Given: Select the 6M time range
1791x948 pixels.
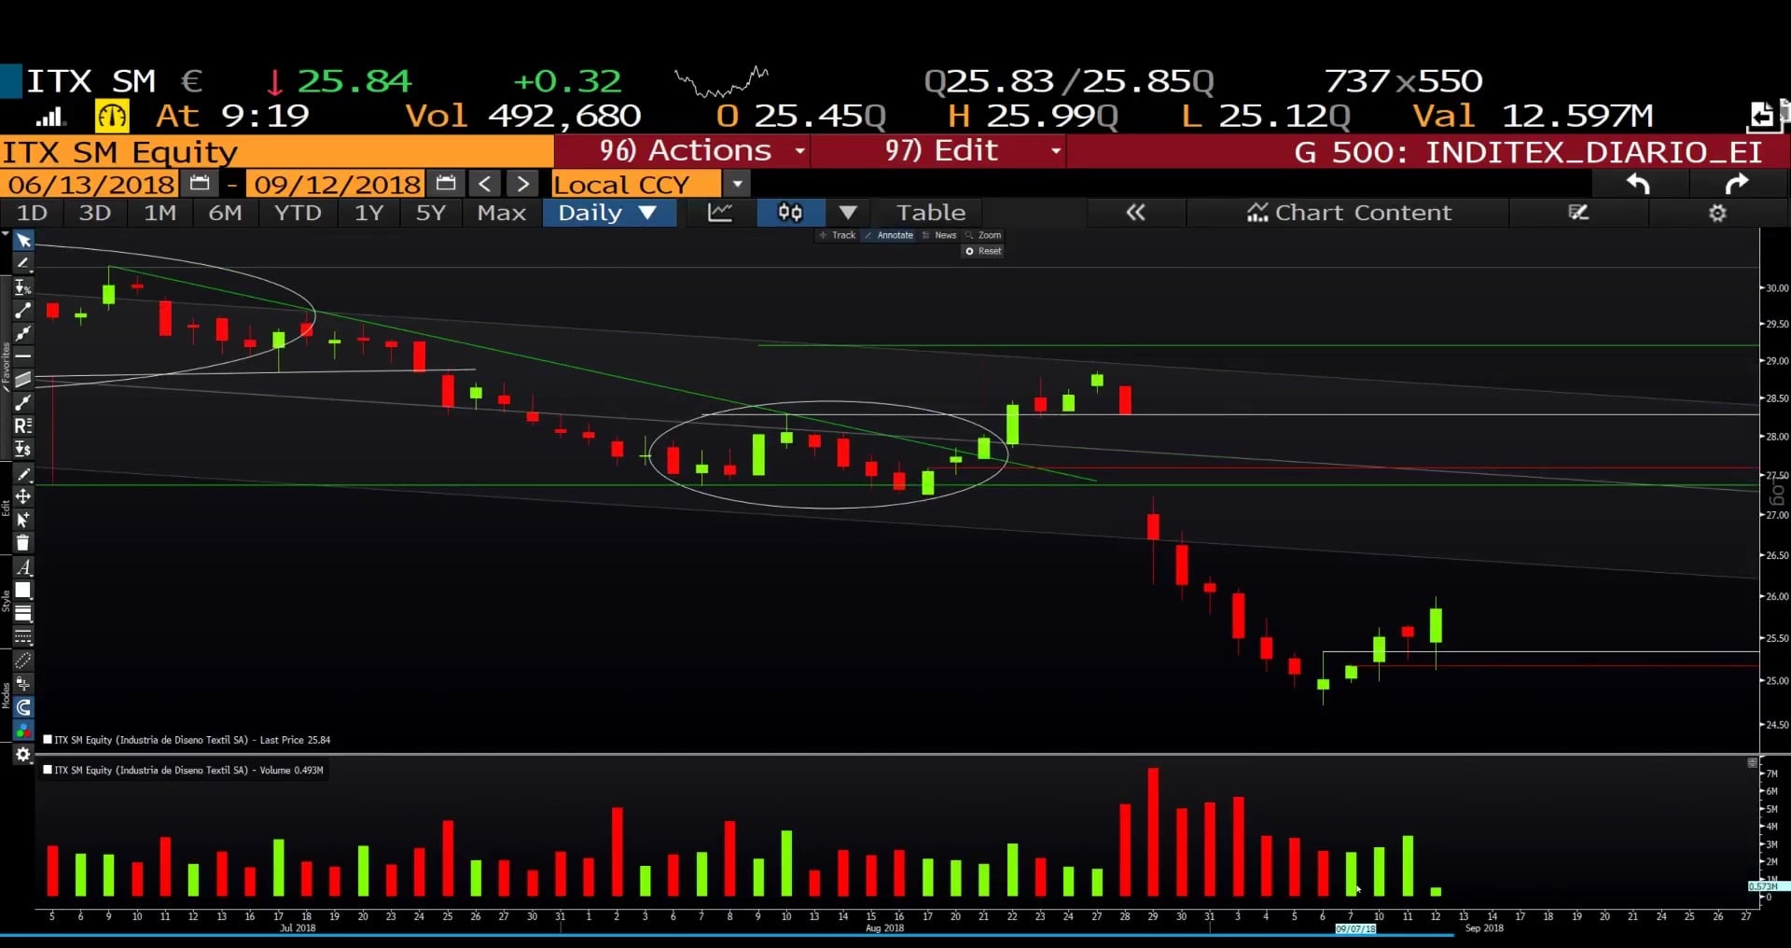Looking at the screenshot, I should coord(225,213).
